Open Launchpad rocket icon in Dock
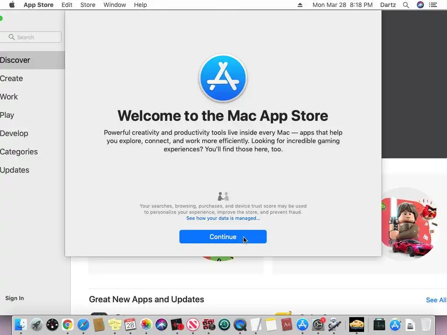This screenshot has width=447, height=335. coord(37,325)
